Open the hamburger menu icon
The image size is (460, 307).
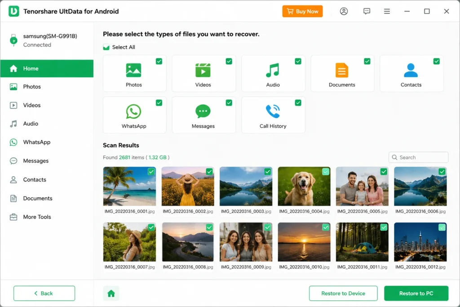tap(387, 11)
